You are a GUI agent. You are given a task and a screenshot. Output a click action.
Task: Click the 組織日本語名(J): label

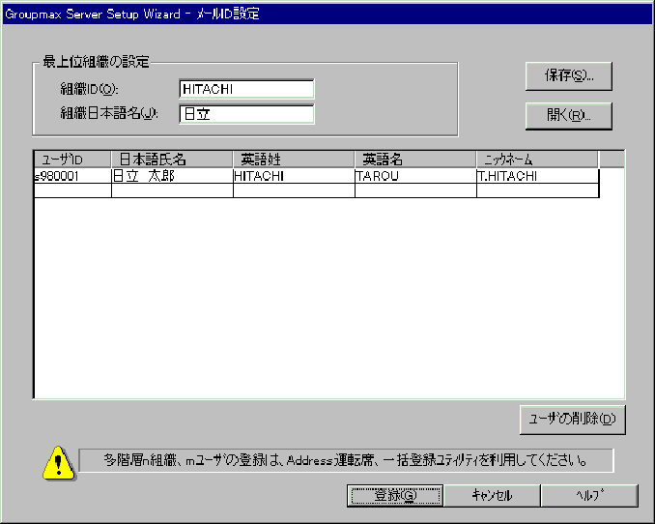click(109, 113)
